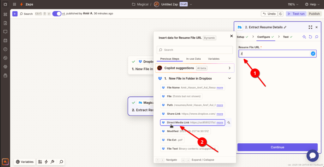Rename step via pencil icon
Screen dimensions: 324x167
coord(285,27)
